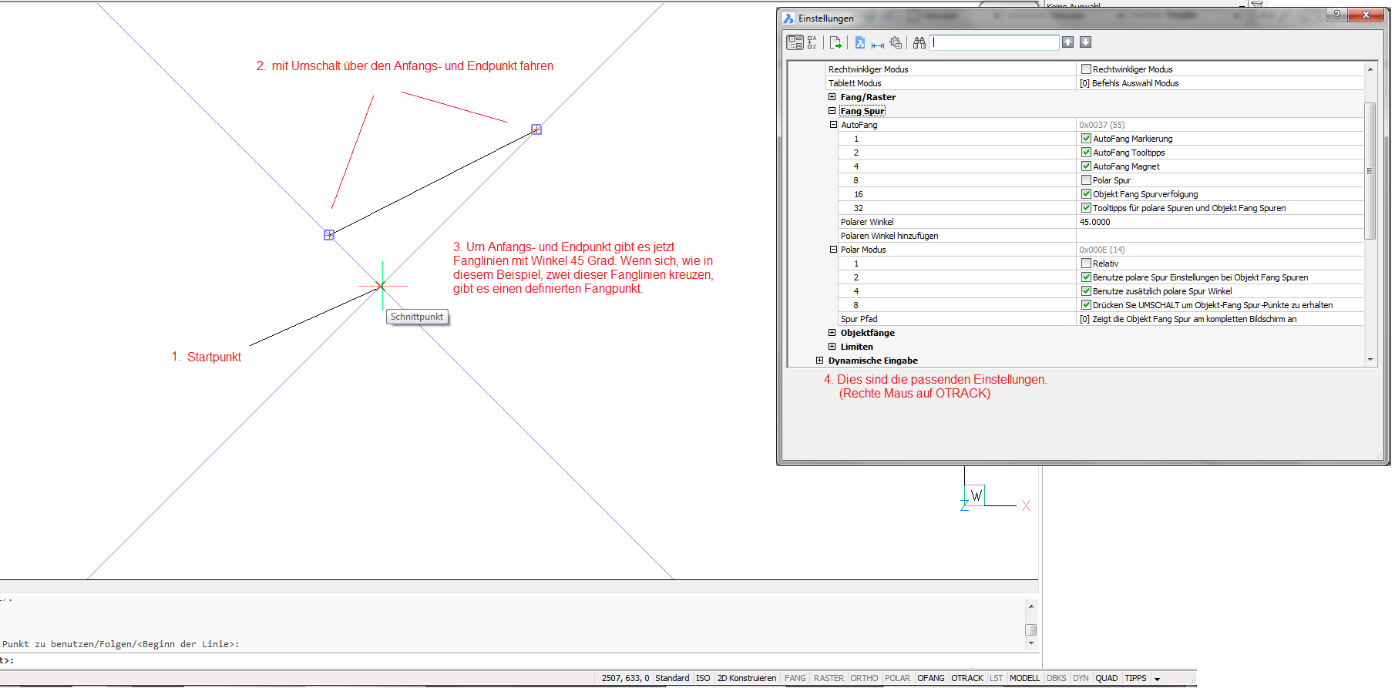Select the Polar Modus value 0x000E (14)
1395x688 pixels.
(1220, 250)
